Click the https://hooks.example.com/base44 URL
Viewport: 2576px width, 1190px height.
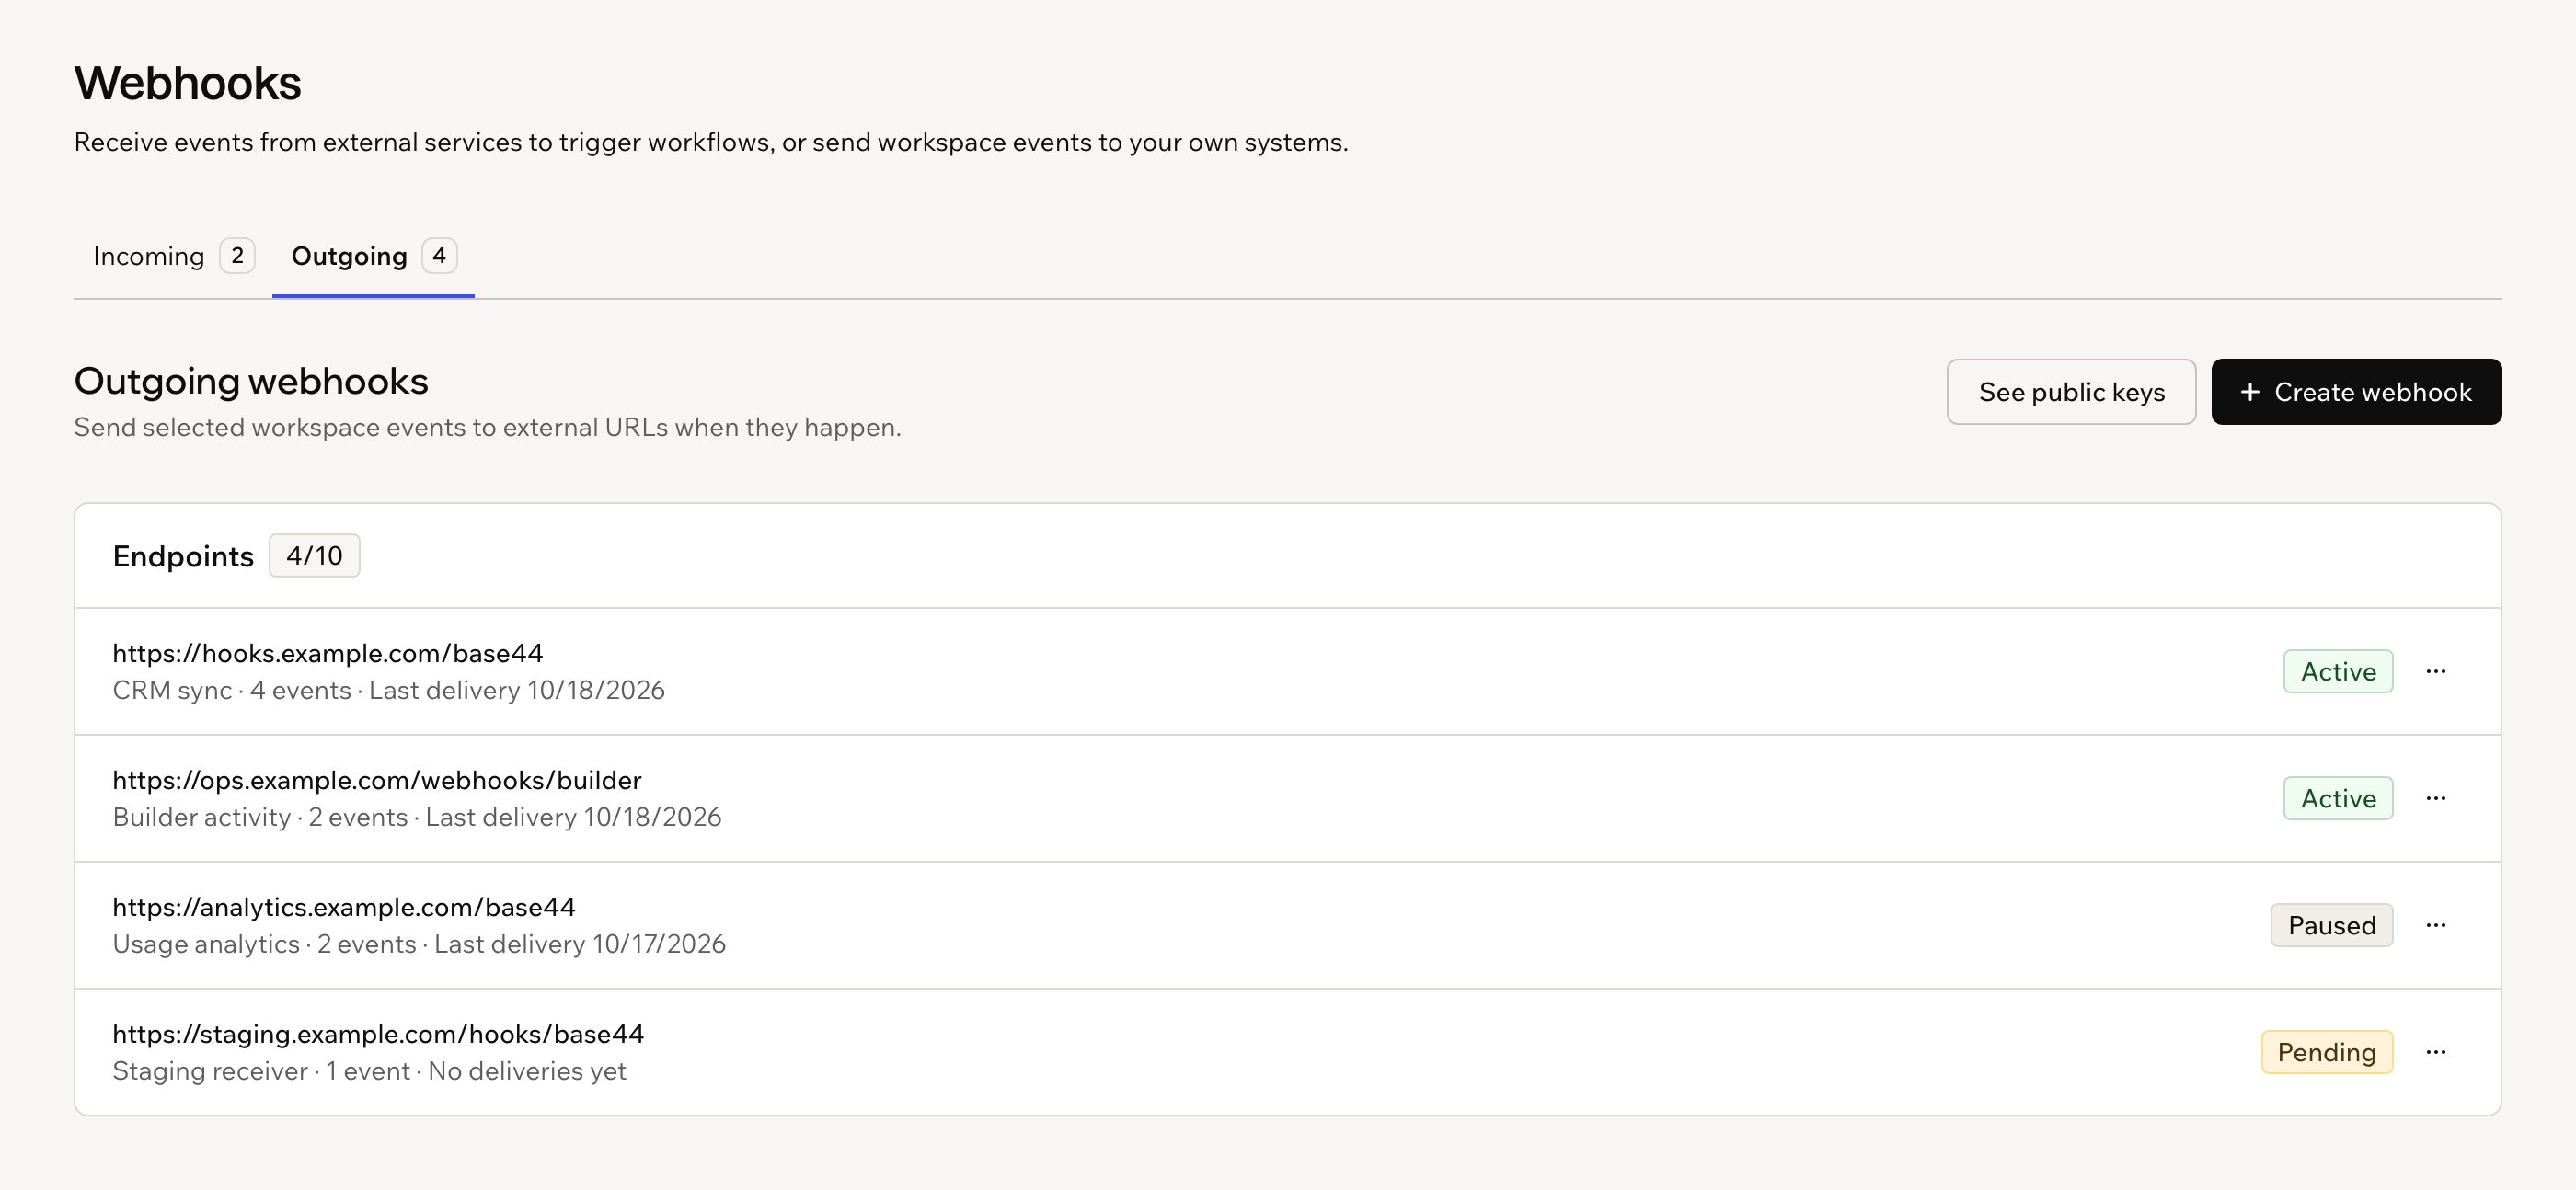tap(328, 653)
